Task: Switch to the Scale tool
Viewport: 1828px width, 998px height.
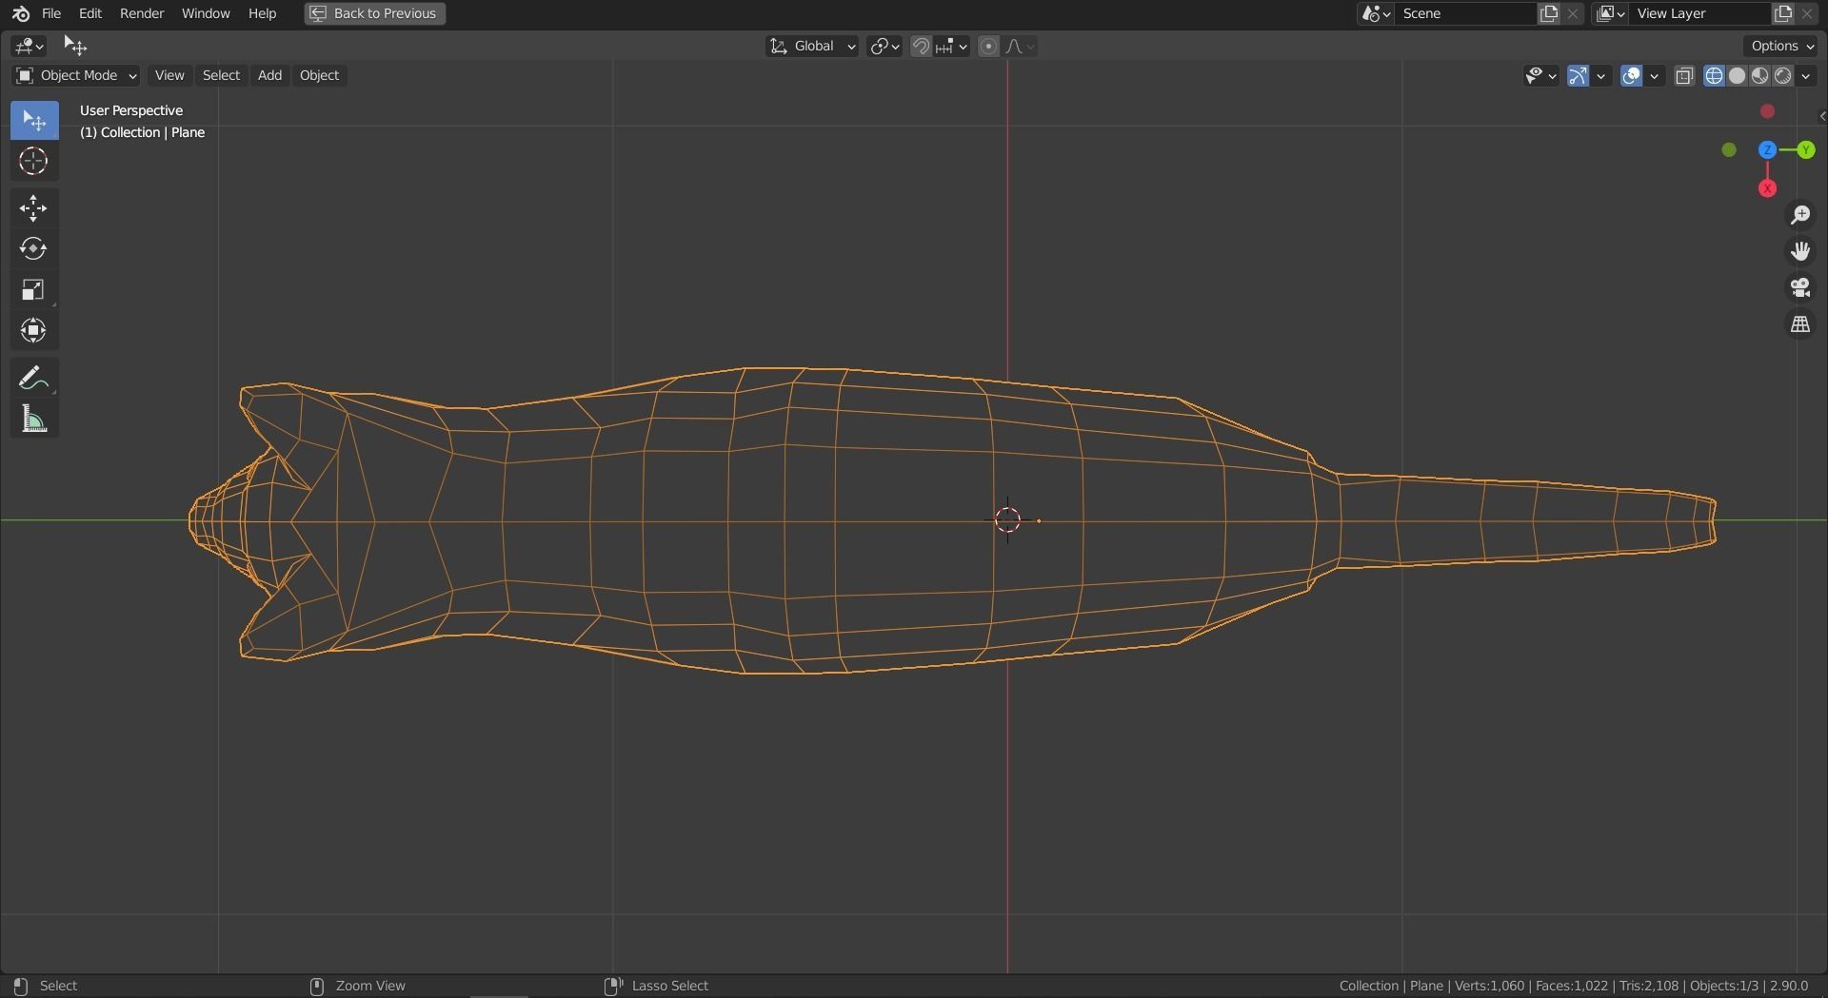Action: (x=34, y=290)
